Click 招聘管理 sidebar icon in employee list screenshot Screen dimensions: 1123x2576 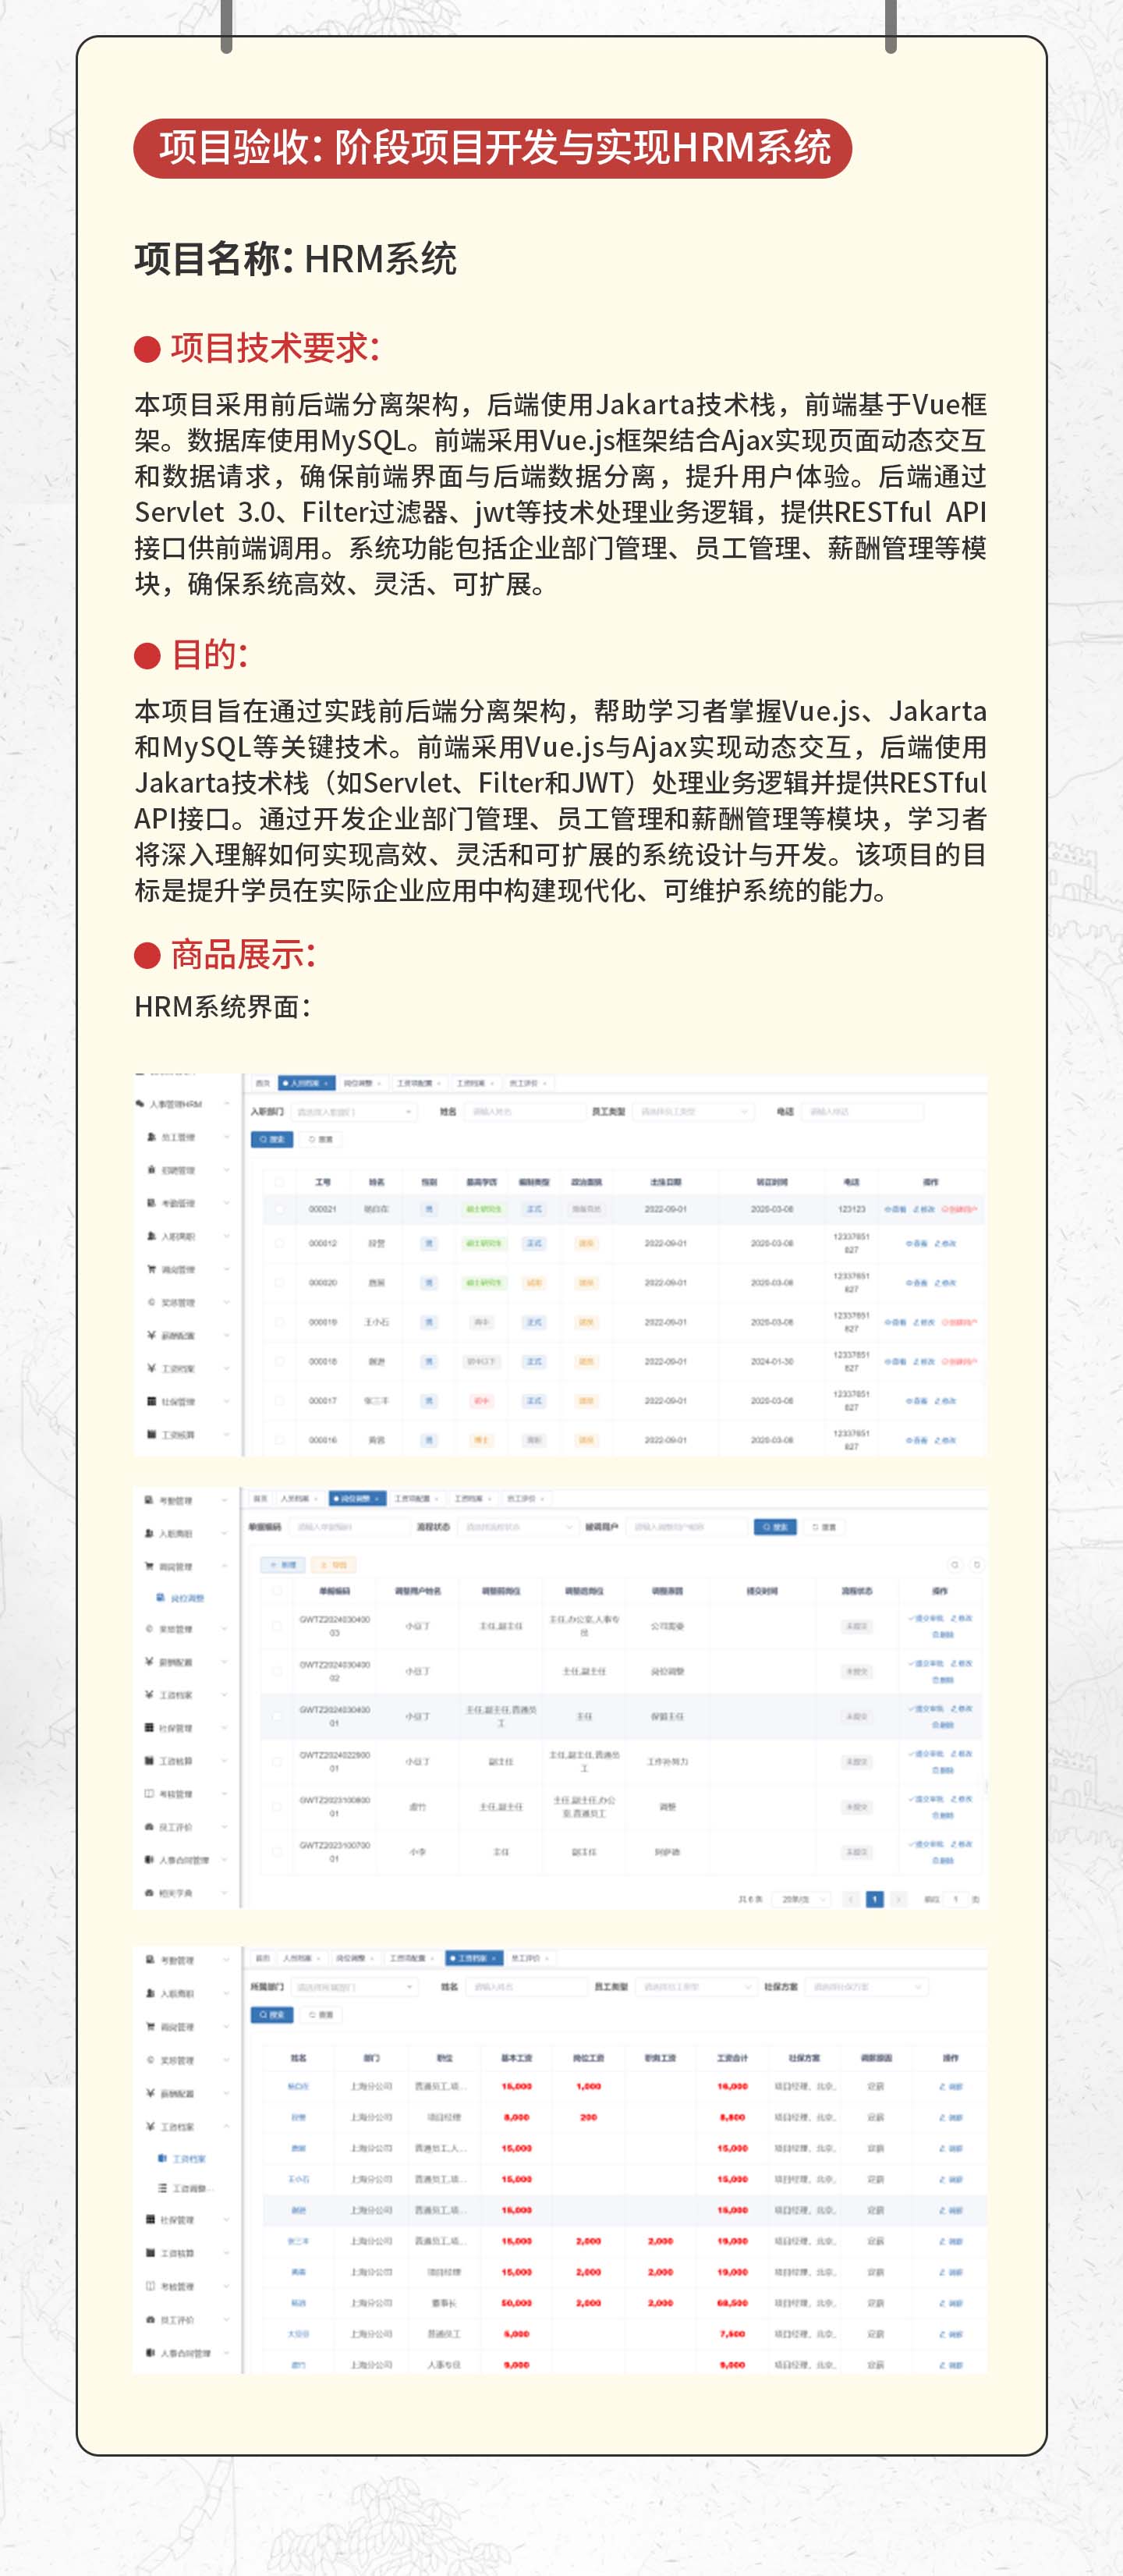tap(151, 1170)
